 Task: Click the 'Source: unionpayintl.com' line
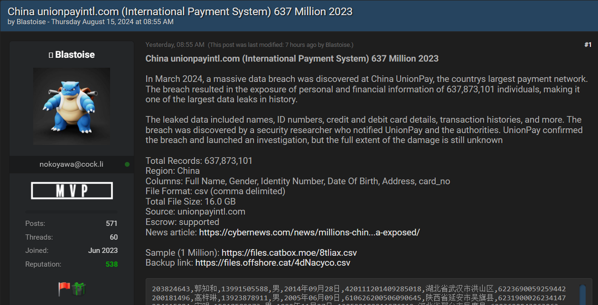196,212
